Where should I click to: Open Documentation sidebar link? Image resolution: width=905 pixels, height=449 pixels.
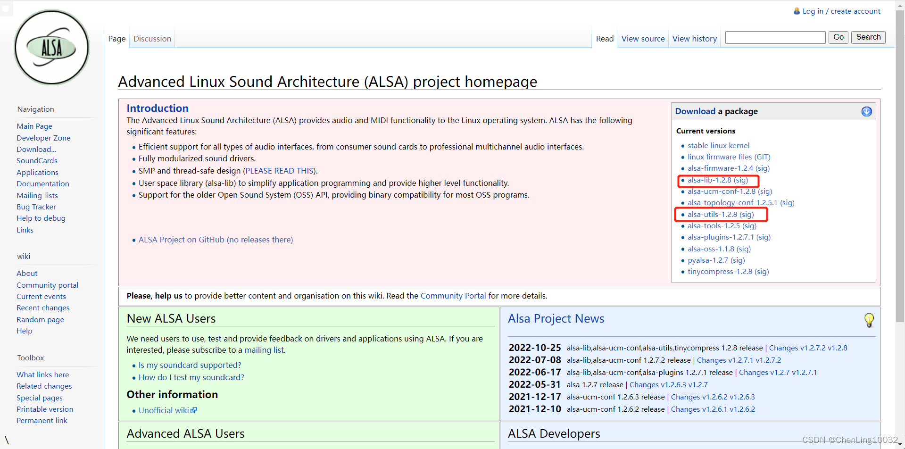[43, 183]
